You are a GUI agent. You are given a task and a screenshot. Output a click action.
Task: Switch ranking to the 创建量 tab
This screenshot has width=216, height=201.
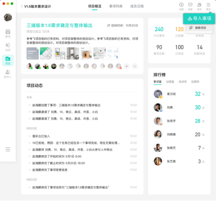coord(170,82)
